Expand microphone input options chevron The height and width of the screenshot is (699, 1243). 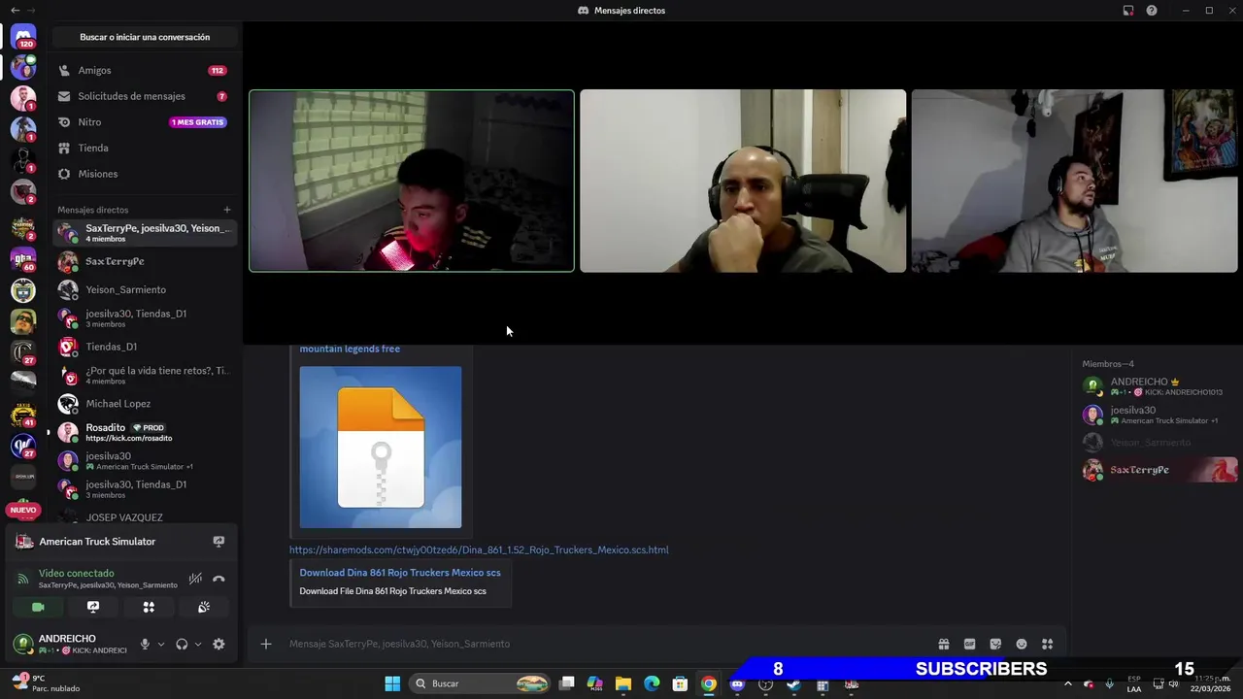coord(161,644)
